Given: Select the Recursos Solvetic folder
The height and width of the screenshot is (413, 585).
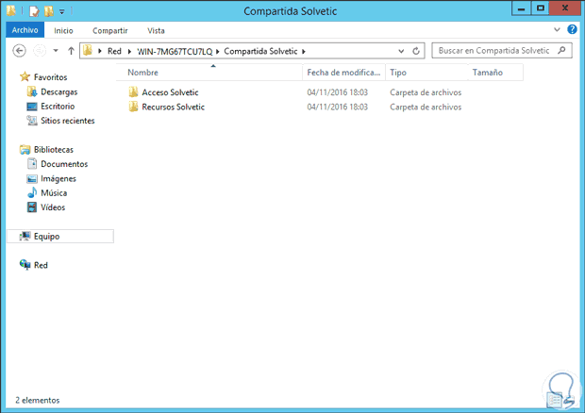Looking at the screenshot, I should pos(173,107).
